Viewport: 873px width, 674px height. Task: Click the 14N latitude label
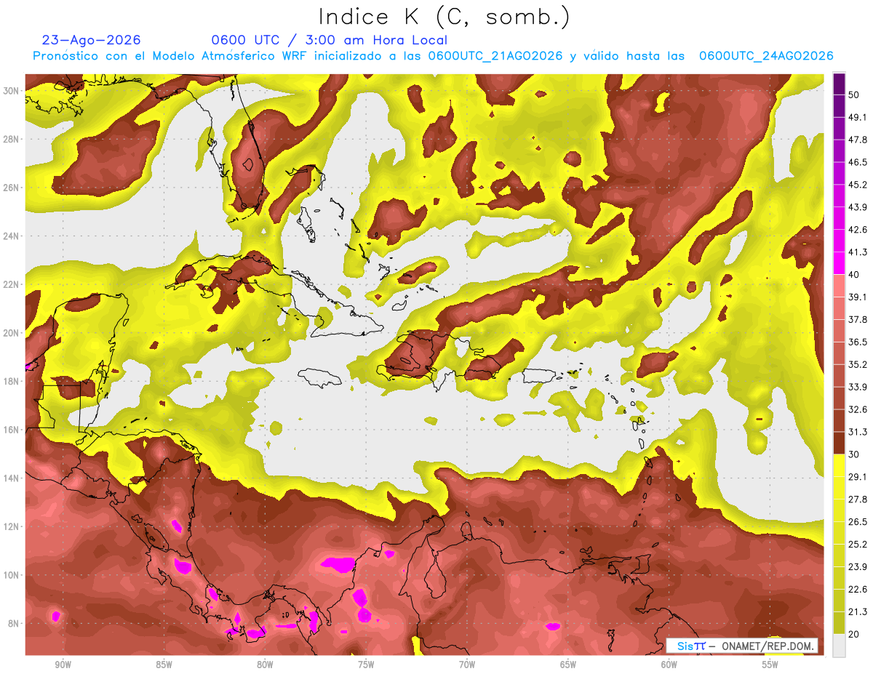tap(12, 478)
